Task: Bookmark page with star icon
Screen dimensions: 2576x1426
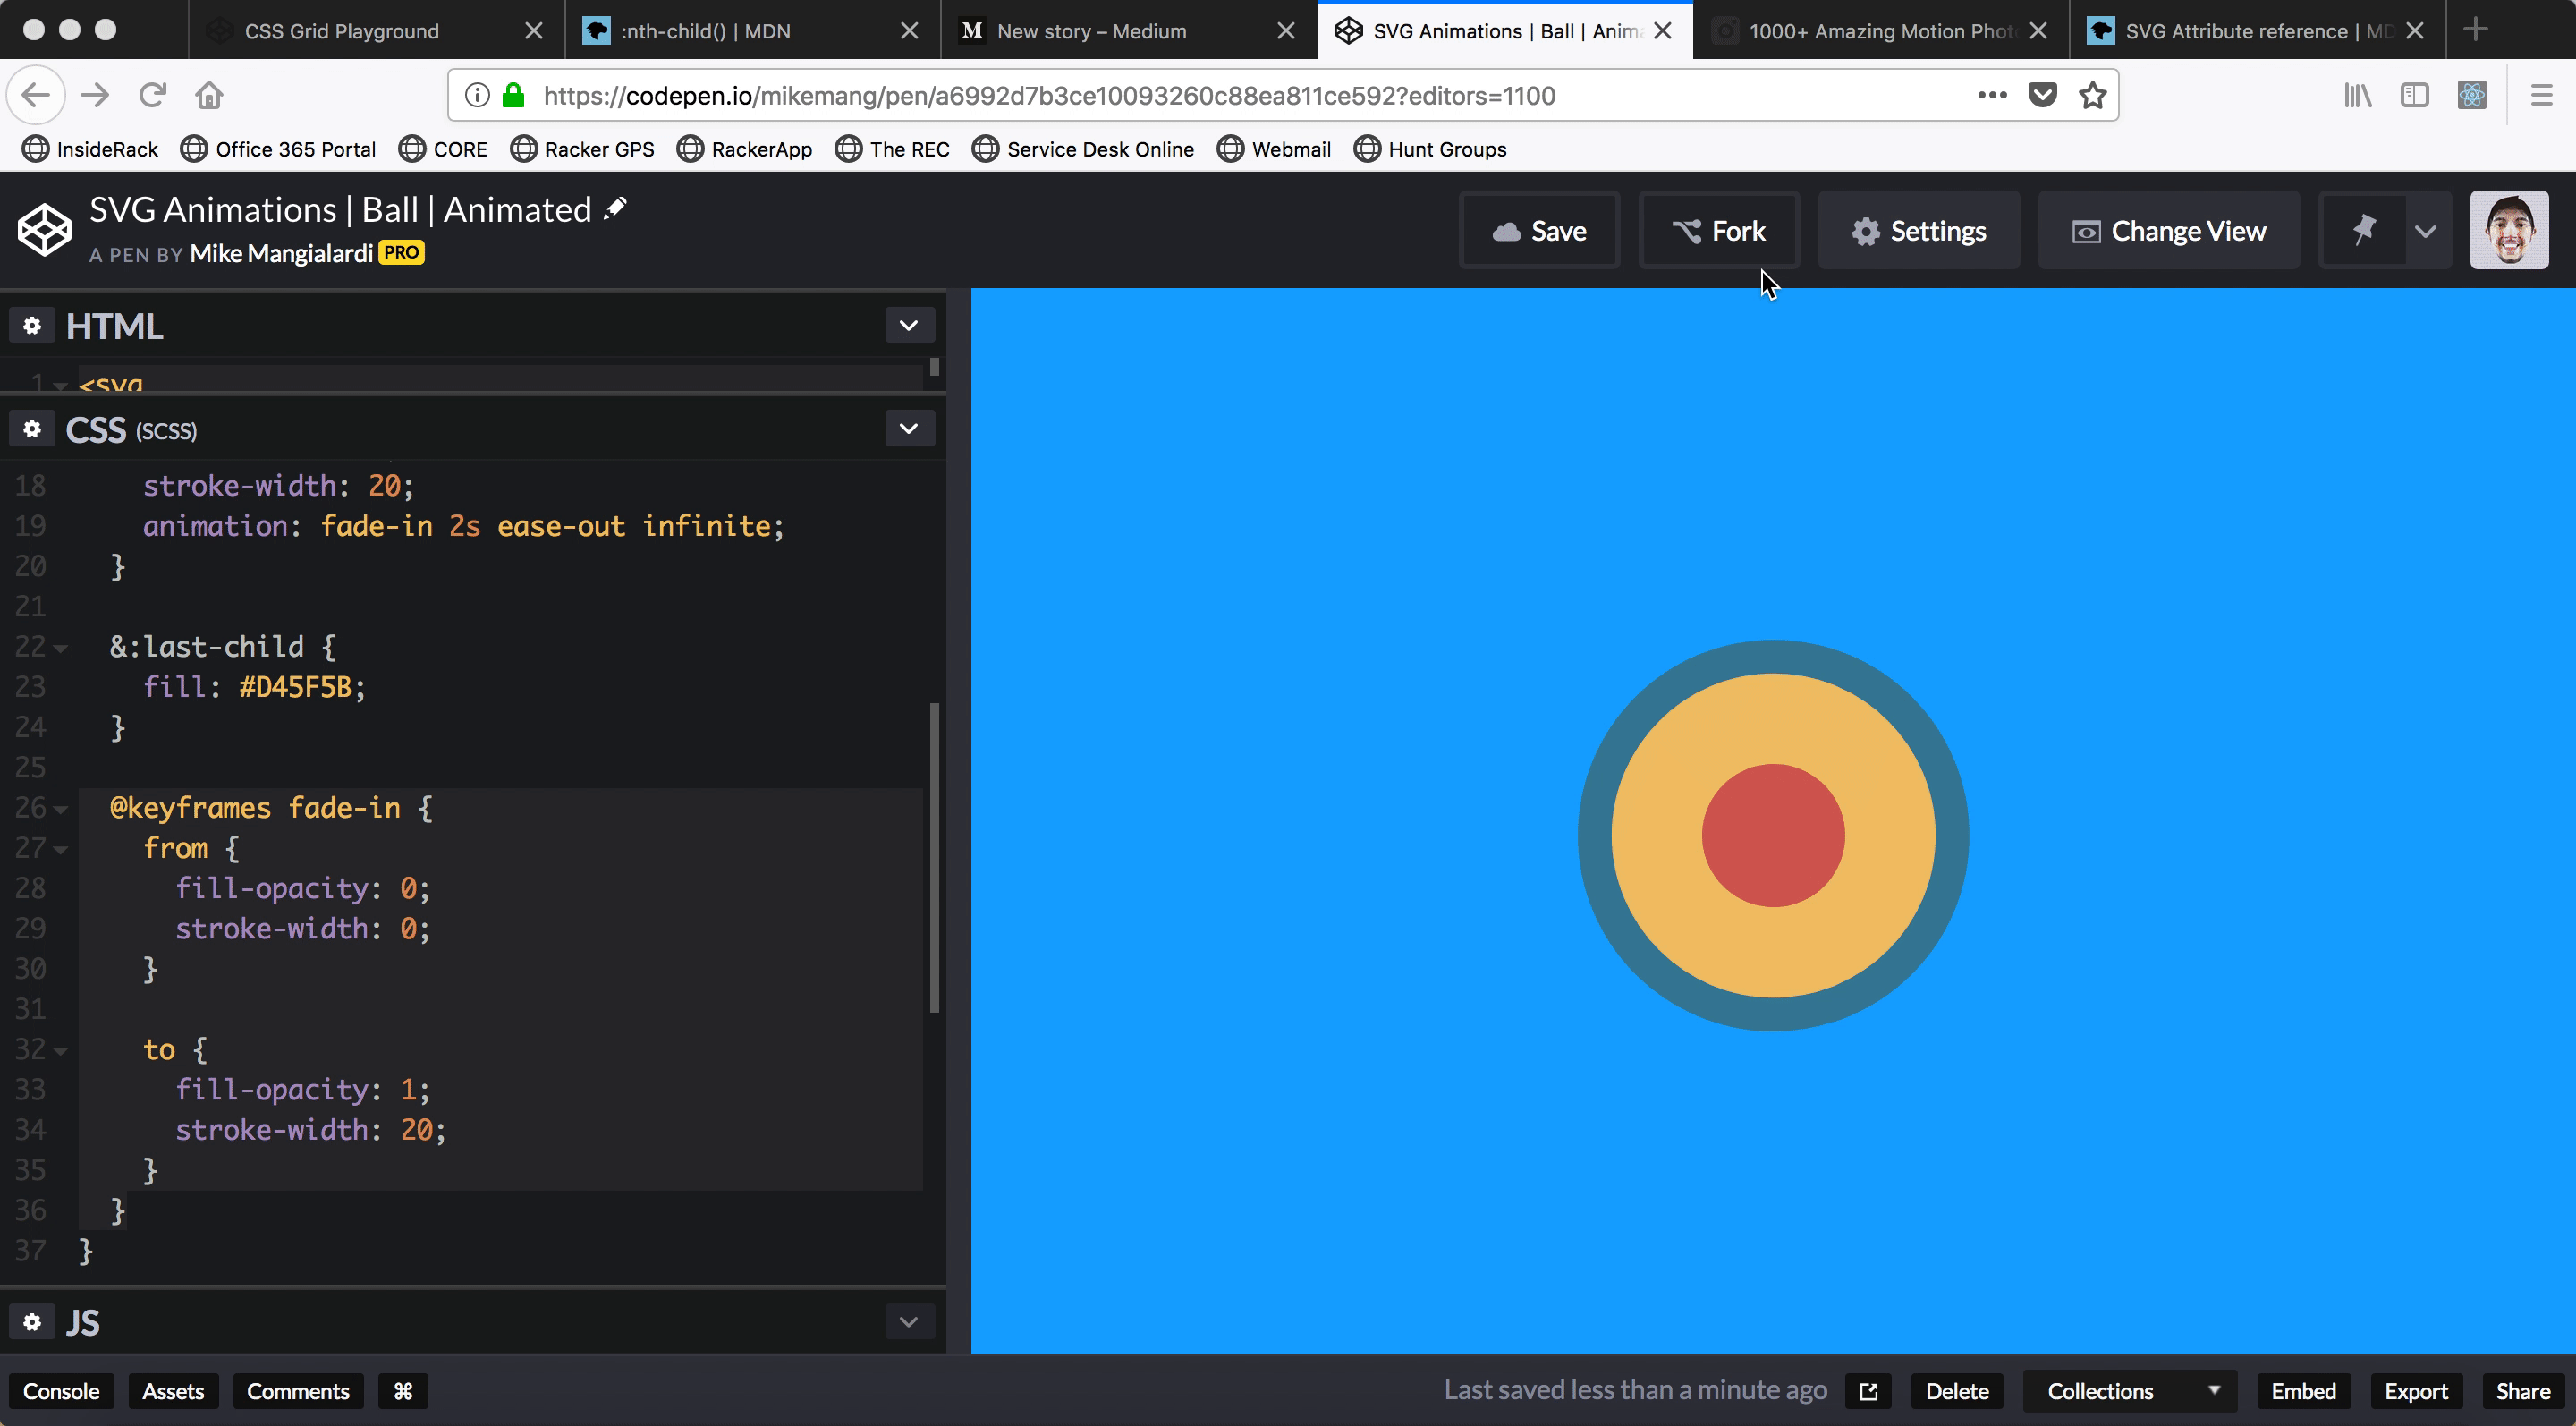Action: (2093, 95)
